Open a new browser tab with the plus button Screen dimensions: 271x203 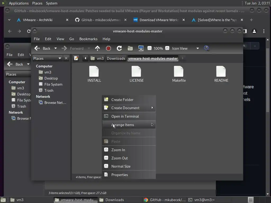point(251,20)
